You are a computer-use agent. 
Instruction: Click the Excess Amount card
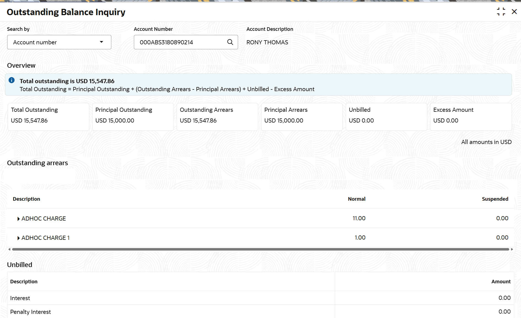click(471, 117)
